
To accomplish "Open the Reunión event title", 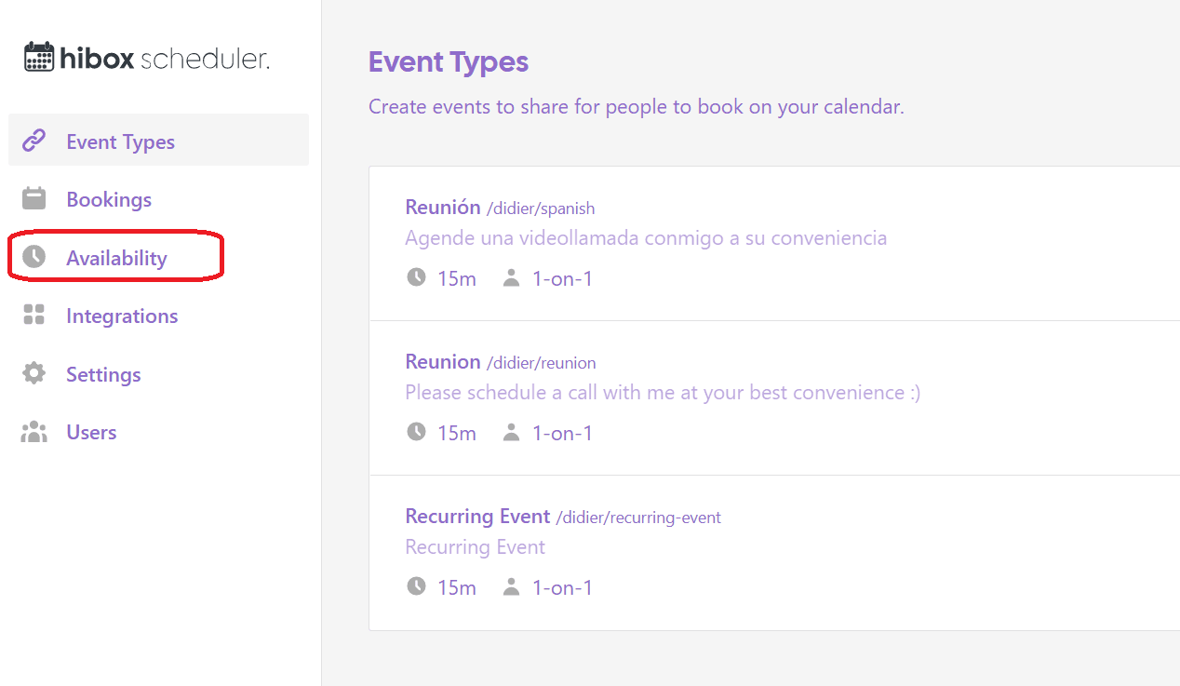I will point(443,207).
